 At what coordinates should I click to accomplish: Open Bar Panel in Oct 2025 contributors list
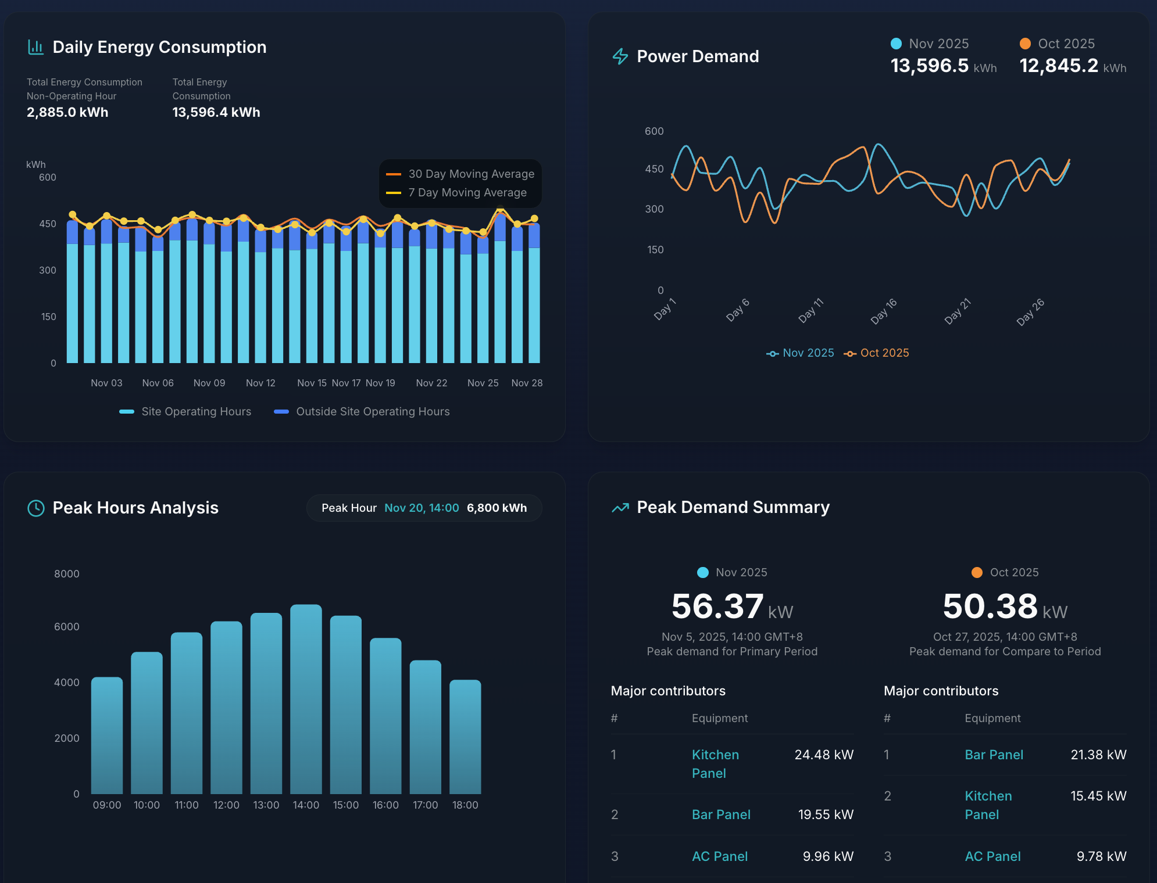[x=994, y=755]
